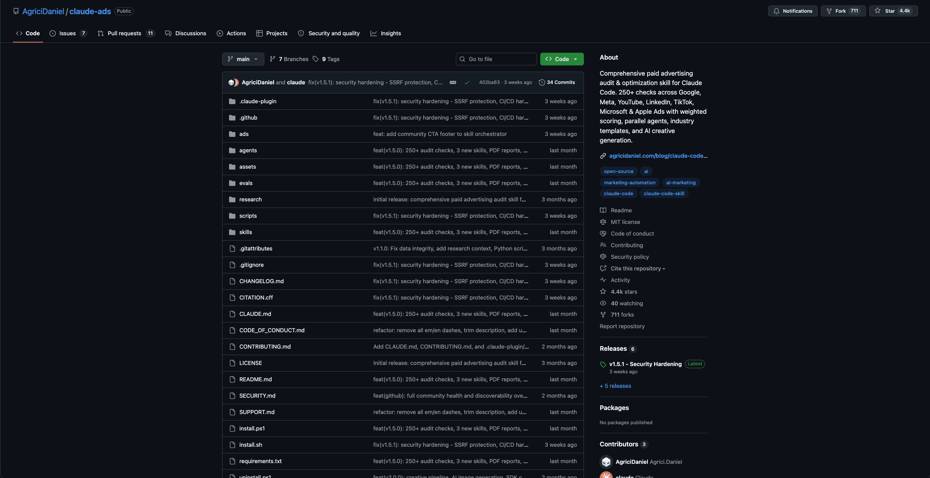Focus the Go to file search field
Image resolution: width=930 pixels, height=478 pixels.
pos(496,59)
